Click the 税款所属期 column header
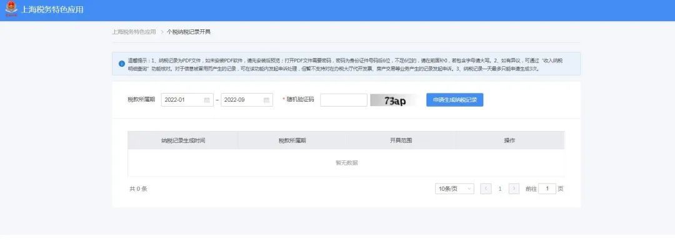 pyautogui.click(x=292, y=140)
